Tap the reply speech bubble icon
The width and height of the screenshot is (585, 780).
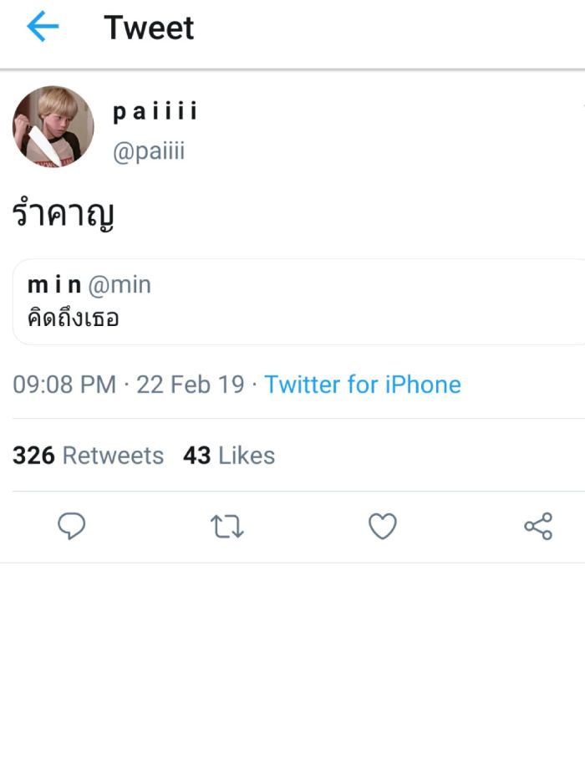(x=72, y=526)
